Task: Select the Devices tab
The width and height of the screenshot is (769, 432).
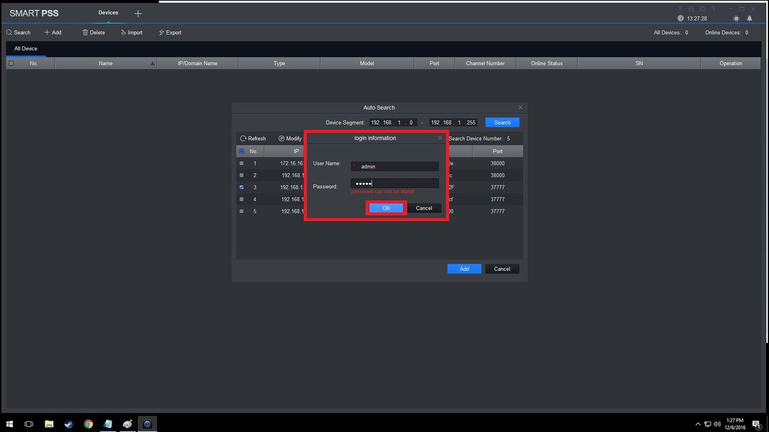Action: pyautogui.click(x=108, y=13)
